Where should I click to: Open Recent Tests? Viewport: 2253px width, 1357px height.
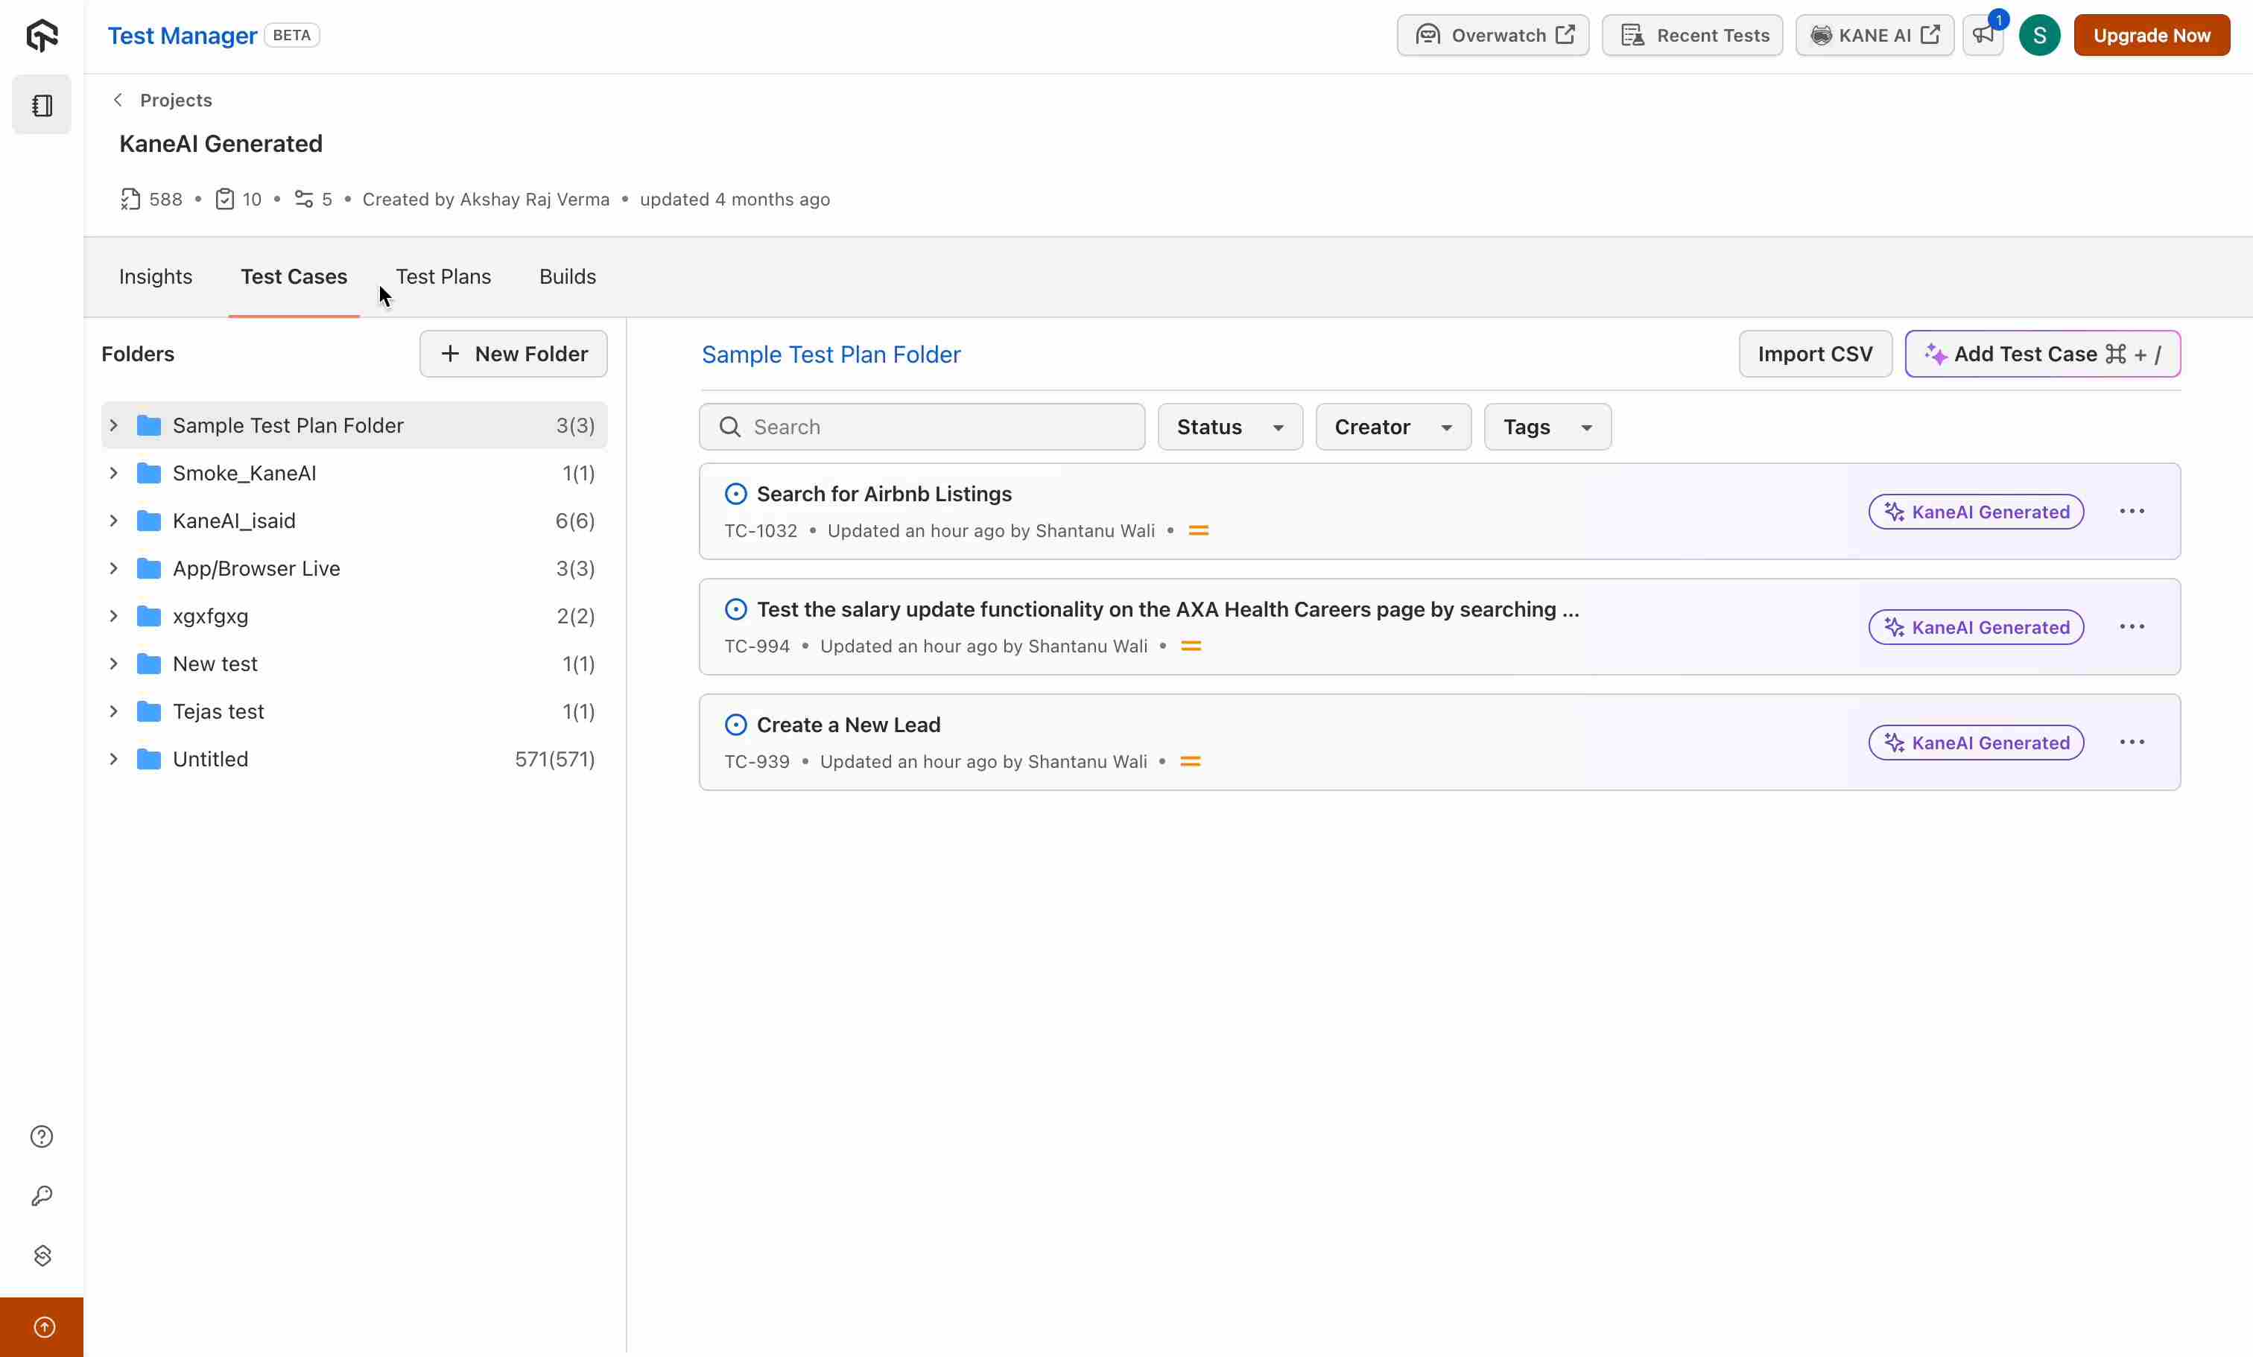pos(1693,36)
